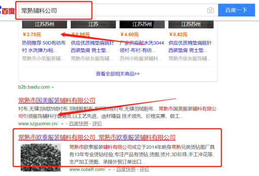Expand the dropdown arrow beside b2b.baidu.com
259x176 pixels.
53,87
